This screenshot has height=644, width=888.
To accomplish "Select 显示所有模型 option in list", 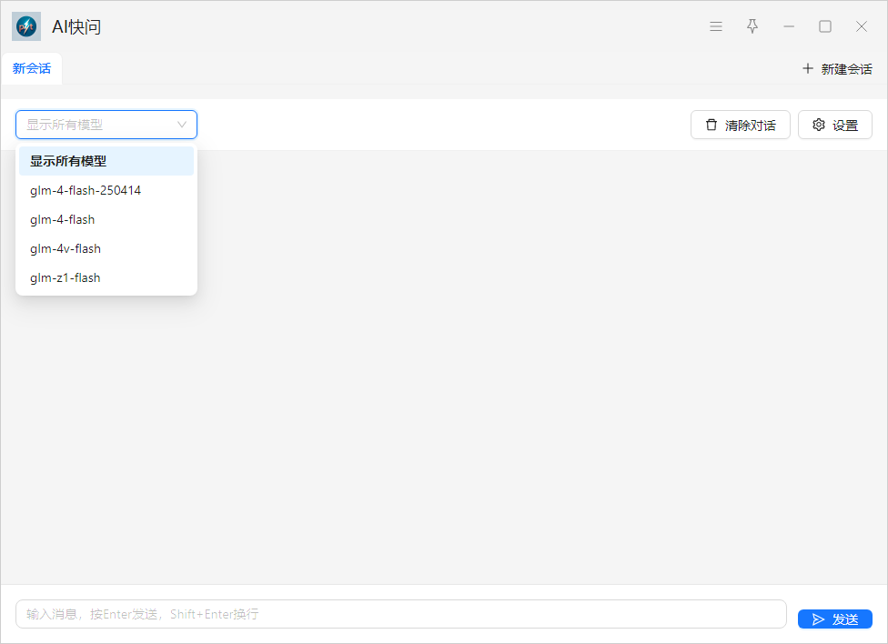I will [x=106, y=161].
